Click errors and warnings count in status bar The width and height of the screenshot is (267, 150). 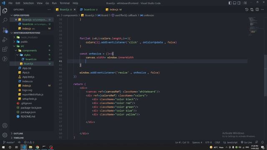pyautogui.click(x=29, y=142)
